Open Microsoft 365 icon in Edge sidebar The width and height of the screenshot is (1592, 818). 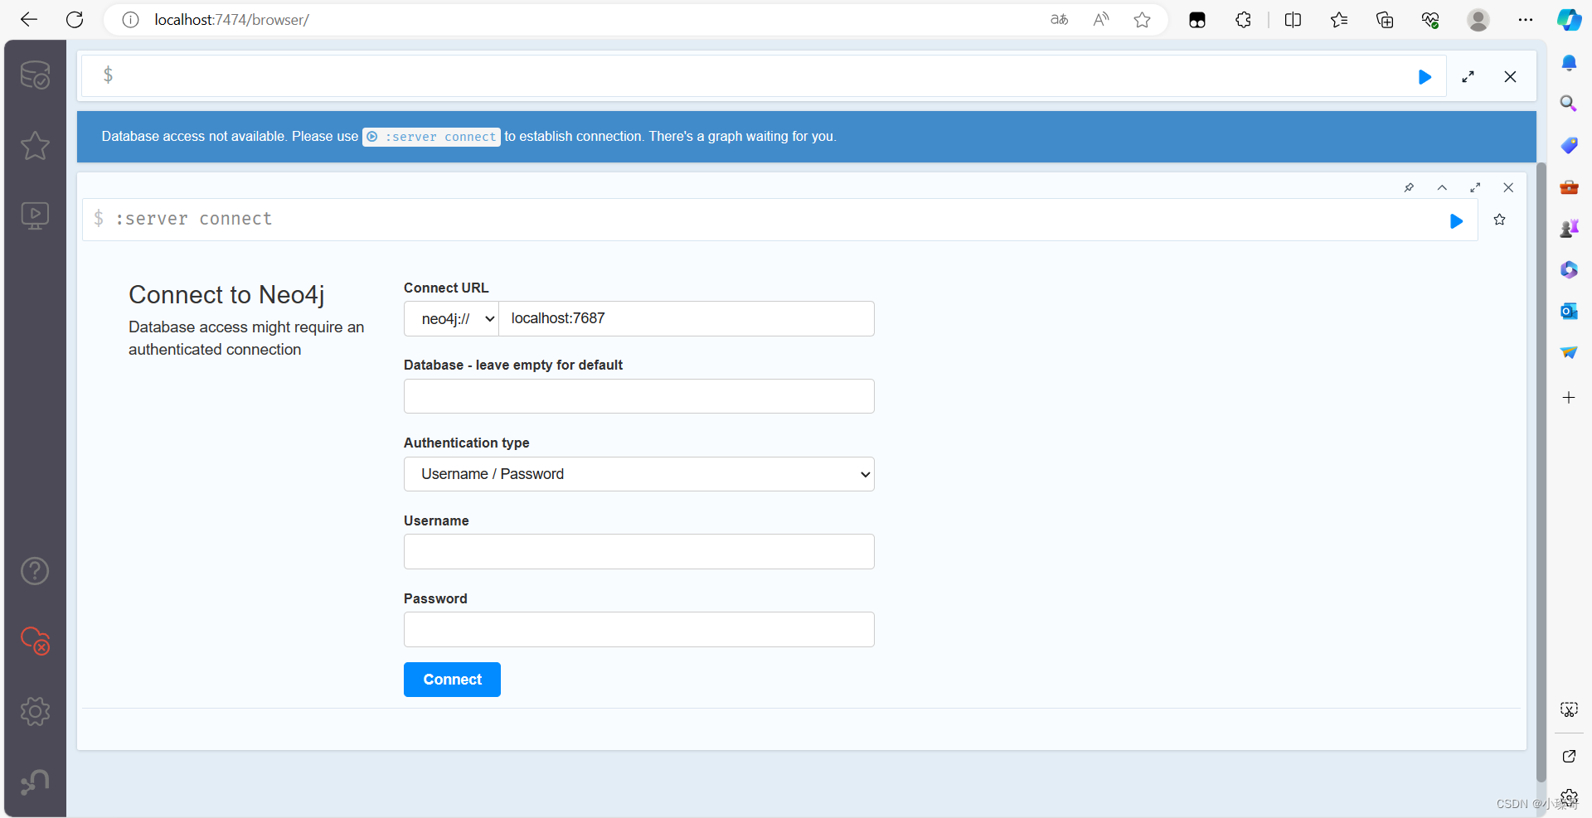(1569, 270)
